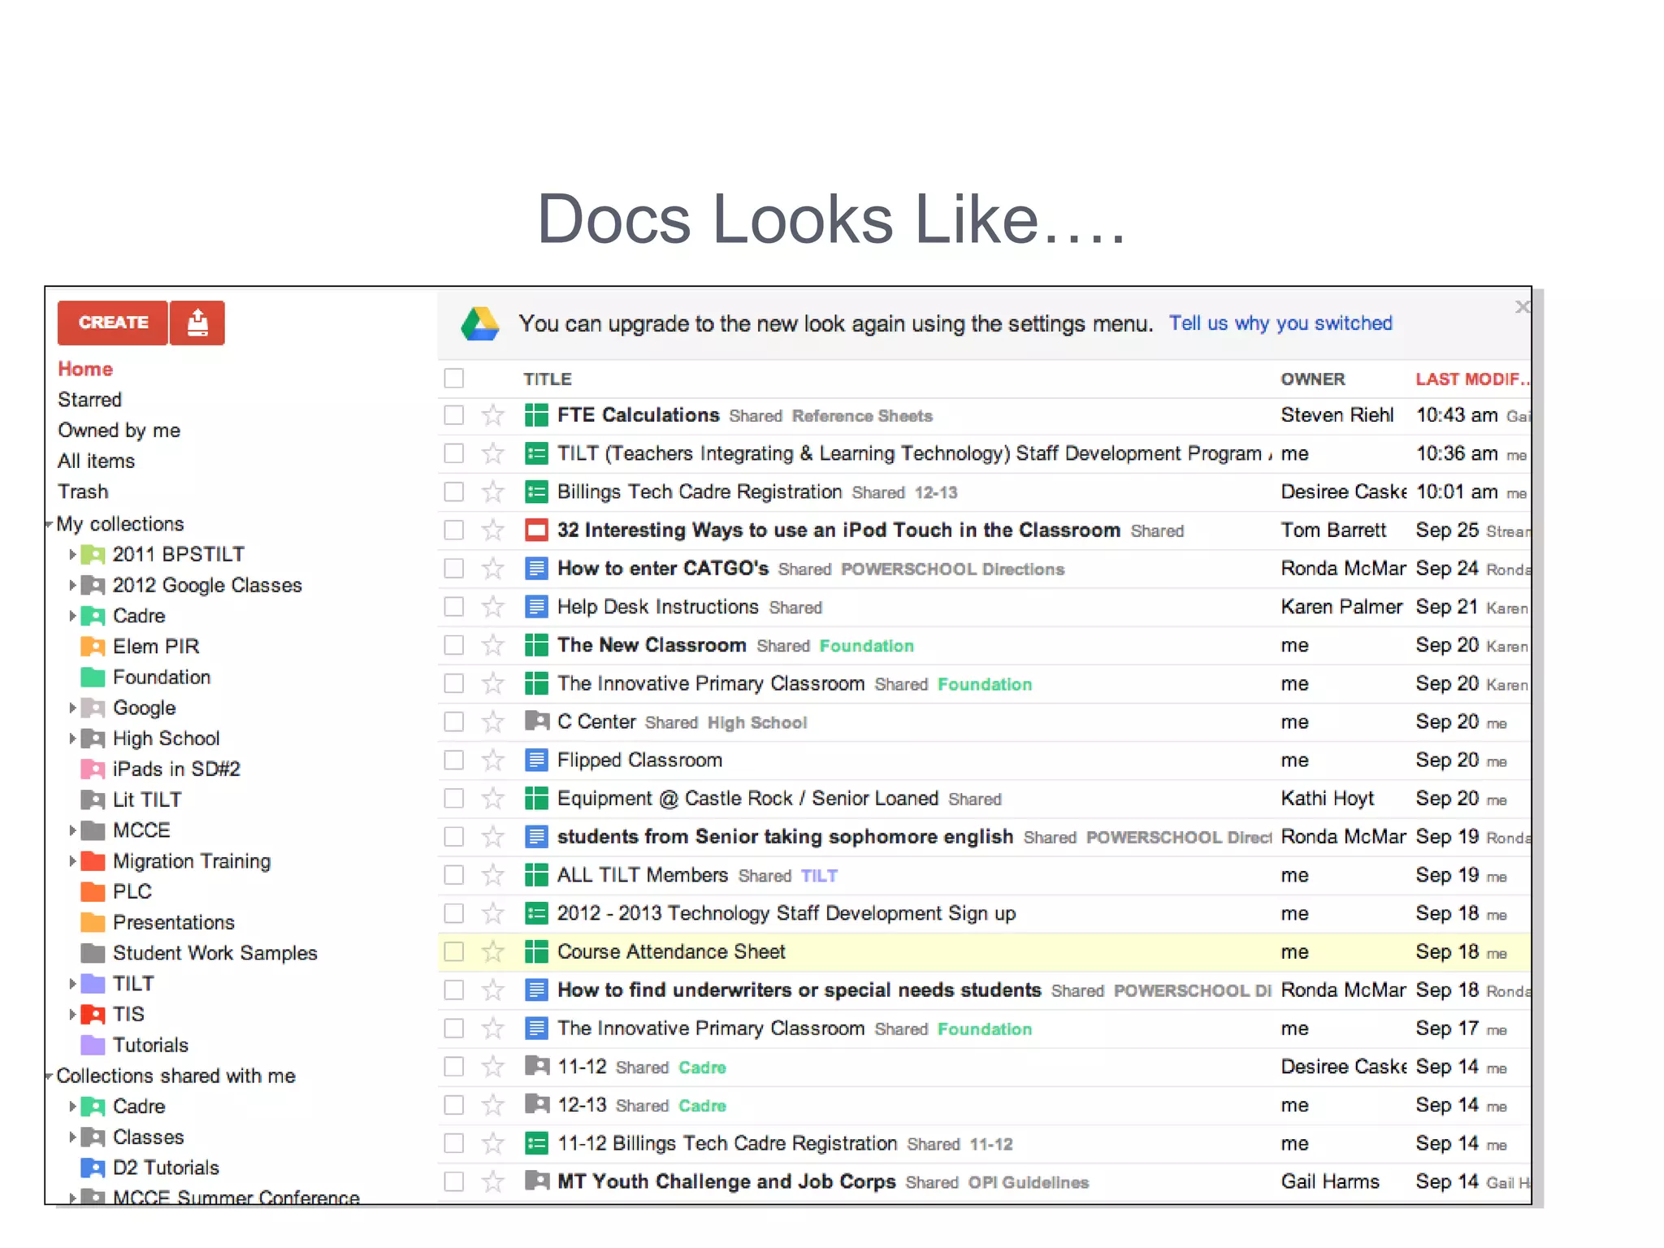Check the FTE Calculations row checkbox
Image resolution: width=1664 pixels, height=1248 pixels.
[x=454, y=415]
